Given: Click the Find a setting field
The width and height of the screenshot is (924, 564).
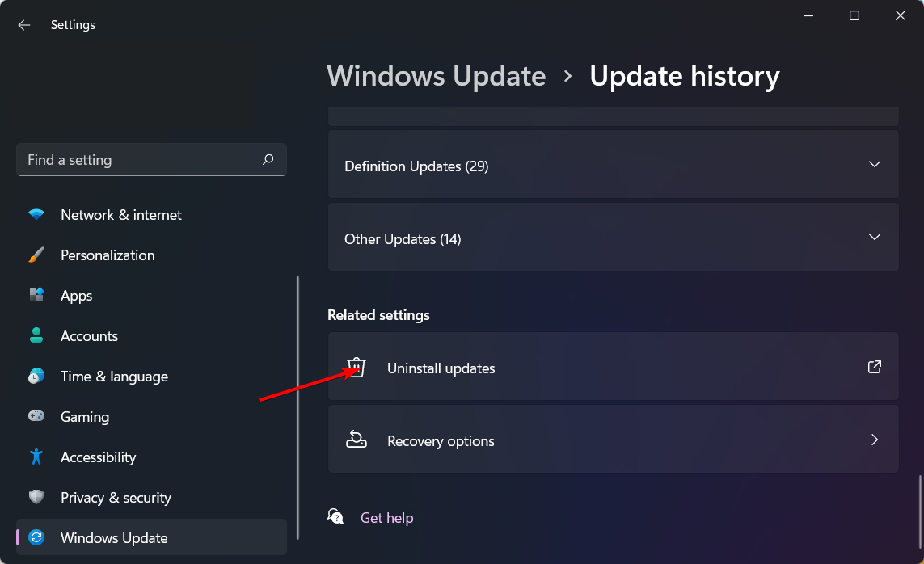Looking at the screenshot, I should click(137, 160).
